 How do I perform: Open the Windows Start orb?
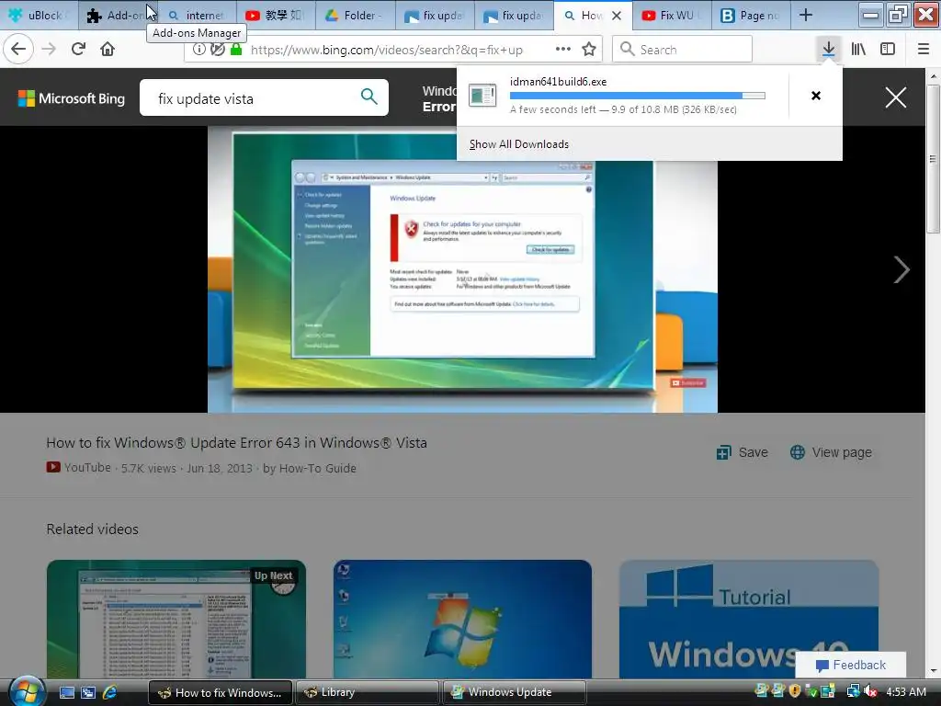coord(26,692)
